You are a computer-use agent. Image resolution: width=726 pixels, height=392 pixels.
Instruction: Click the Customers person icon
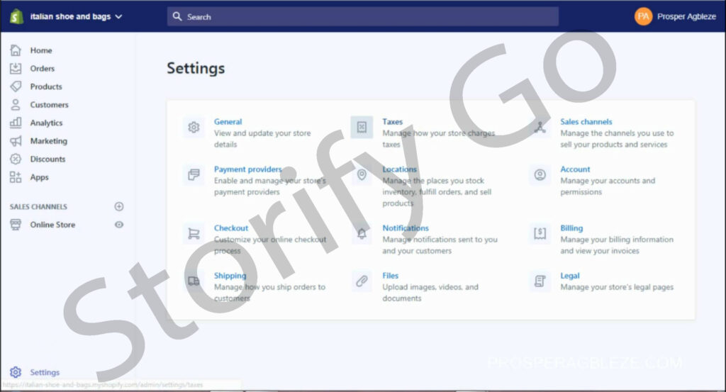[16, 105]
